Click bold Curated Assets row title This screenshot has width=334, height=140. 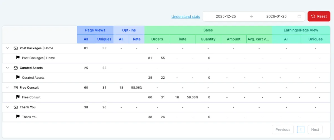[x=31, y=68]
